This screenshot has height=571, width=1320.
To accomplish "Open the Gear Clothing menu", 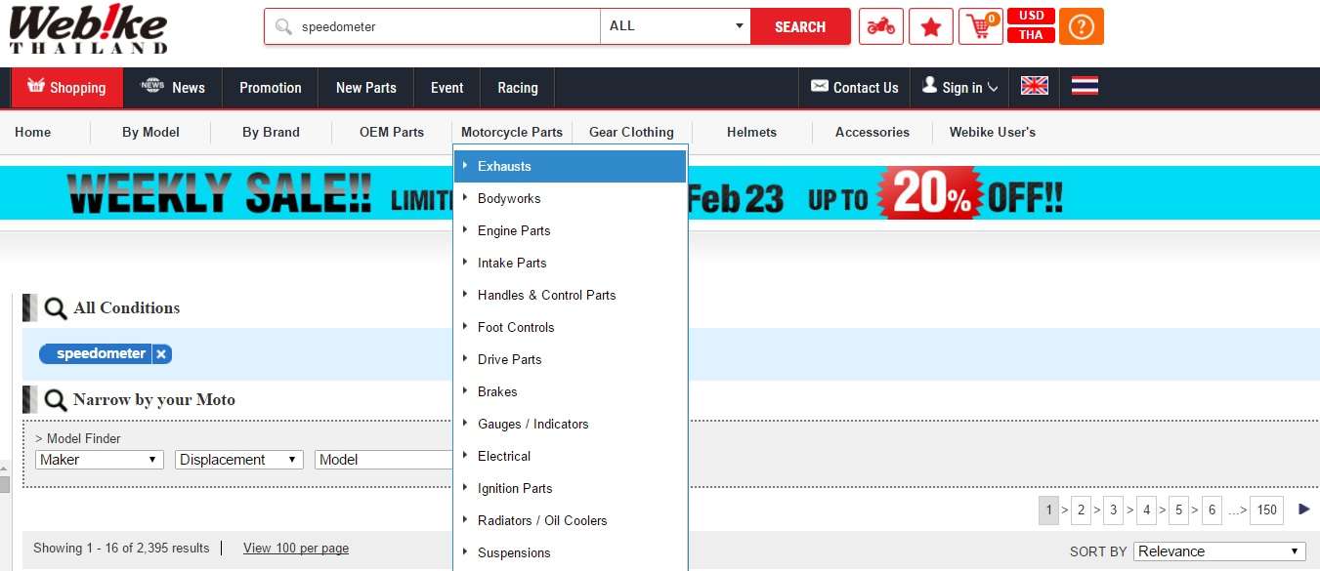I will pyautogui.click(x=631, y=132).
